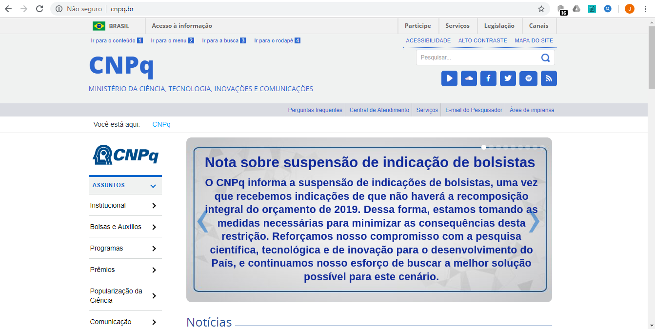The width and height of the screenshot is (655, 329).
Task: Open the teal document extension icon
Action: [x=592, y=9]
